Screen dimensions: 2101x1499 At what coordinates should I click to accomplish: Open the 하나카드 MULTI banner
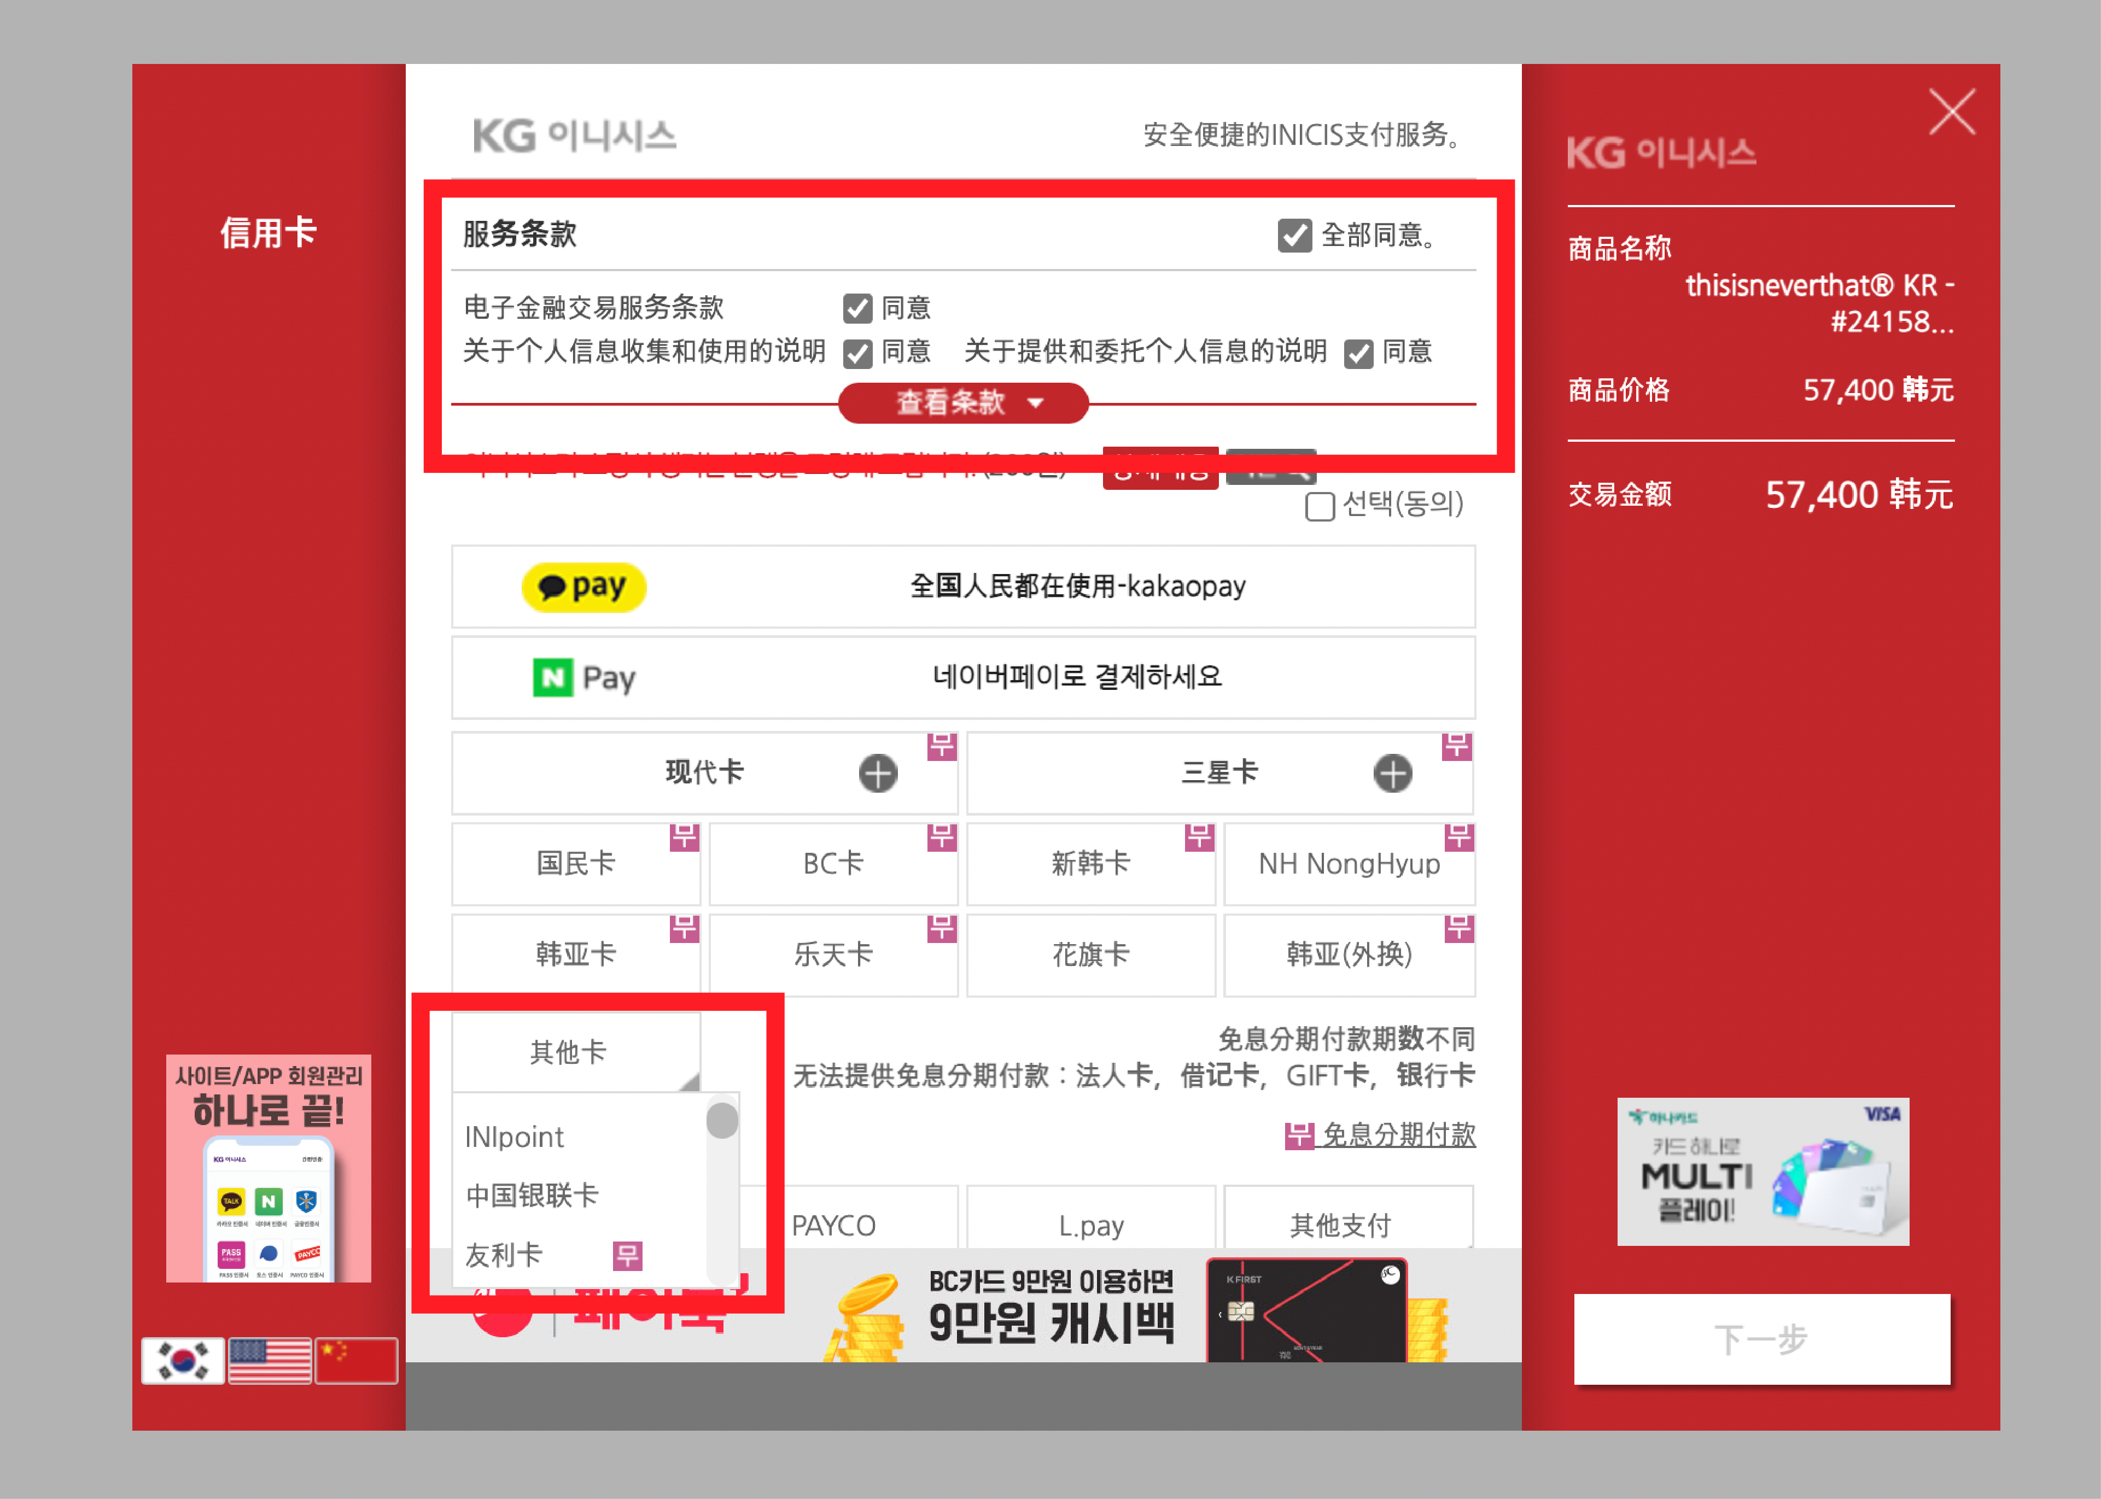pyautogui.click(x=1763, y=1172)
